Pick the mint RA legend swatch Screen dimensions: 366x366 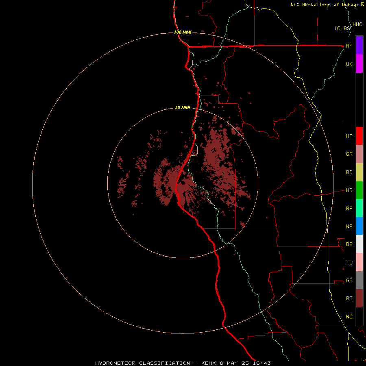click(x=359, y=208)
